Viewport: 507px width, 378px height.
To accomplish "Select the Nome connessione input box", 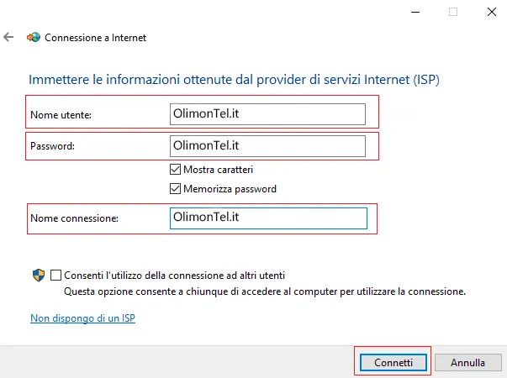I will [x=267, y=218].
